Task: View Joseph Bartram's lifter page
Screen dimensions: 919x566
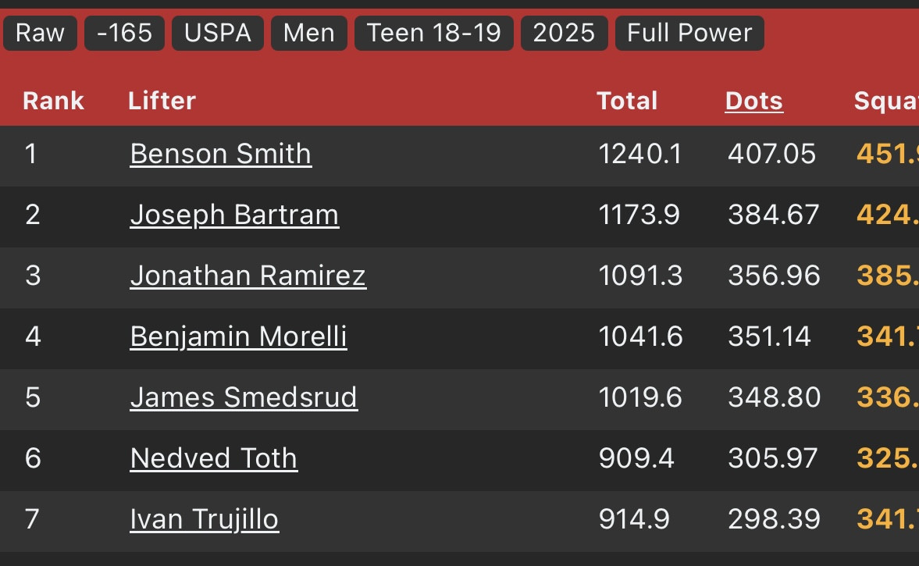Action: (x=234, y=215)
